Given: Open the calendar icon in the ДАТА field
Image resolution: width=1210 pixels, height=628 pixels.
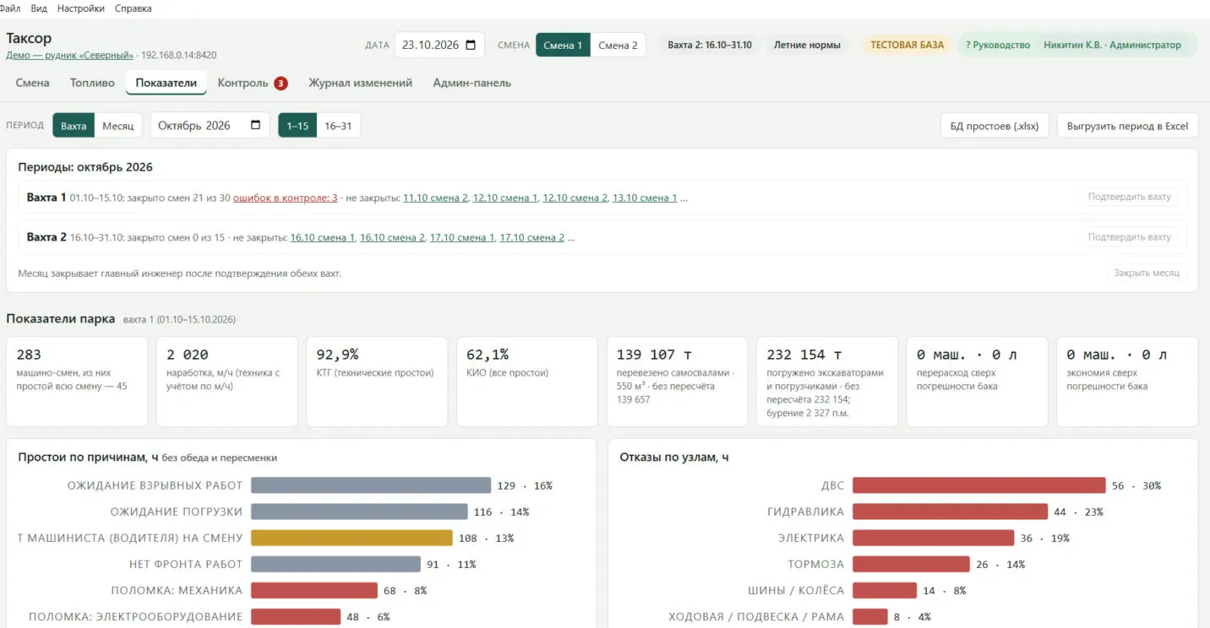Looking at the screenshot, I should (471, 45).
